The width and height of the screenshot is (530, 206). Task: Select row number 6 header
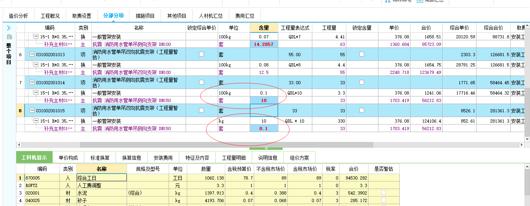[x=20, y=55]
